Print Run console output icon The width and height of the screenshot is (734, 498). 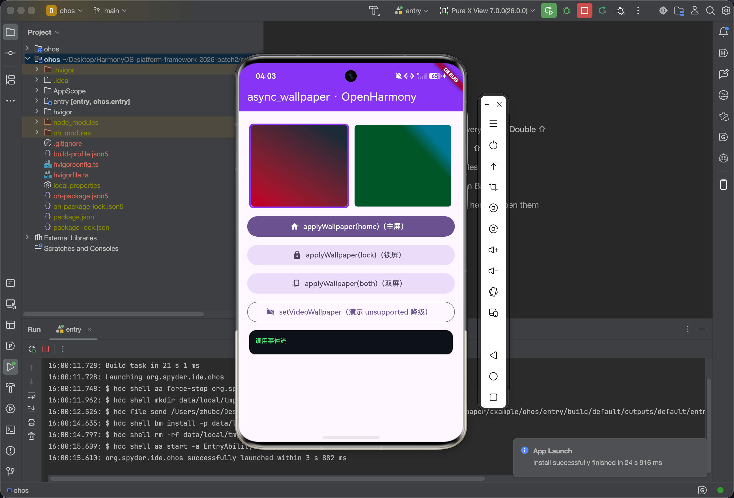click(x=31, y=423)
